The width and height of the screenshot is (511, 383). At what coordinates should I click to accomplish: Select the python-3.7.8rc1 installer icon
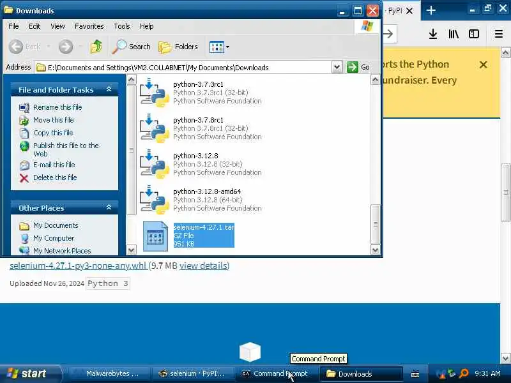[x=155, y=128]
